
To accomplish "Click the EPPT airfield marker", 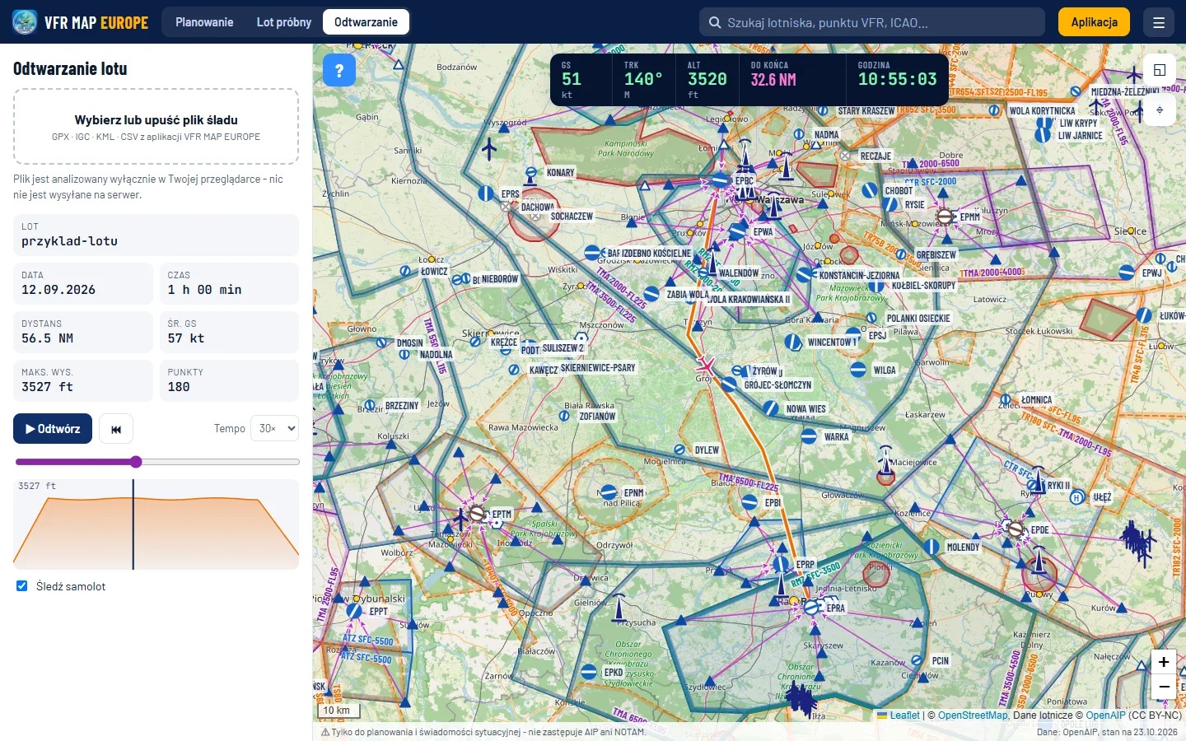I will pyautogui.click(x=354, y=611).
